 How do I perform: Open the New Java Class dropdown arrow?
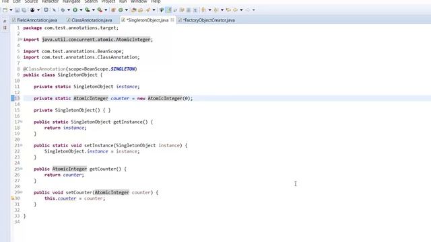(x=127, y=10)
